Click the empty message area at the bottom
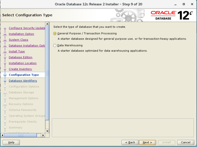This screenshot has height=147, width=197. [123, 128]
